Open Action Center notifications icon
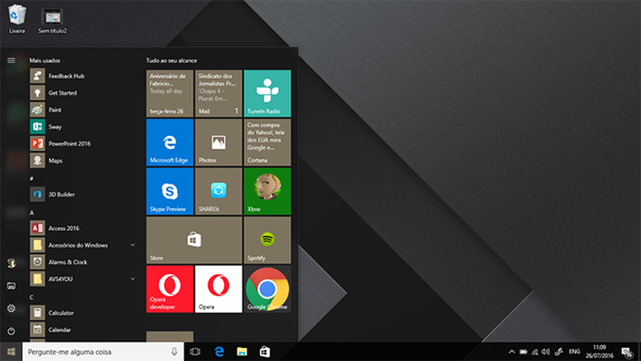 [627, 352]
